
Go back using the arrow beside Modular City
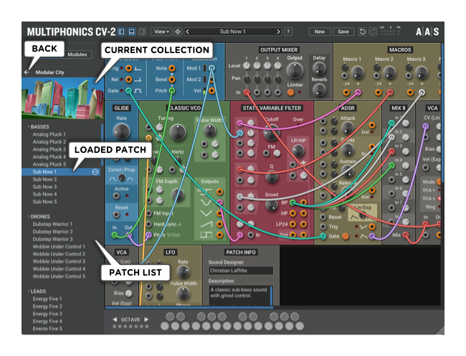click(x=27, y=72)
